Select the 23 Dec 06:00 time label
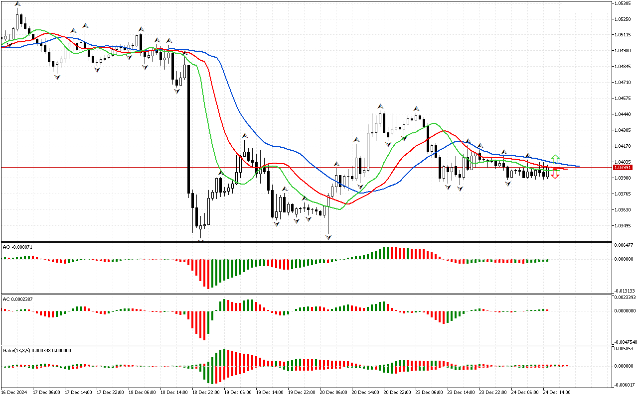 coord(429,393)
